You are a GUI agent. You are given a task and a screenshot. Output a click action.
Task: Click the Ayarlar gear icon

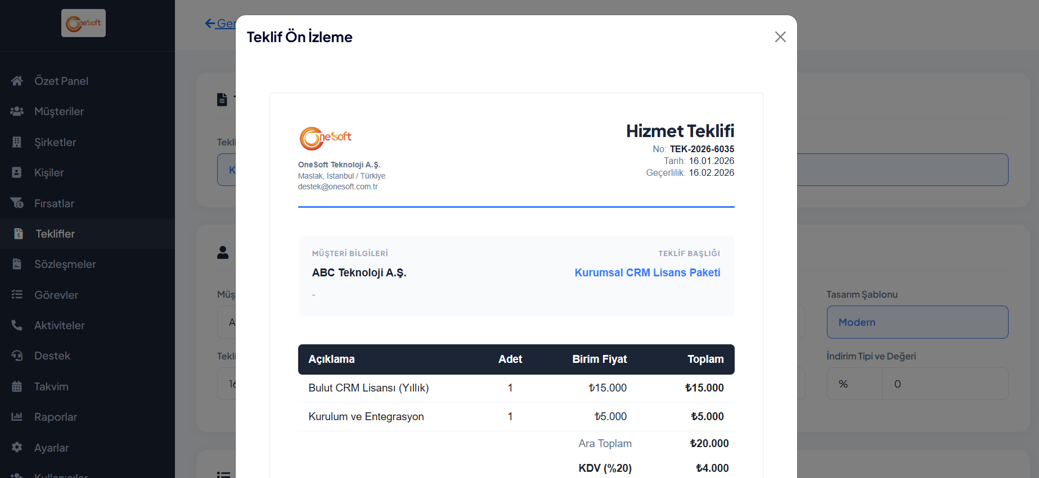(x=17, y=448)
